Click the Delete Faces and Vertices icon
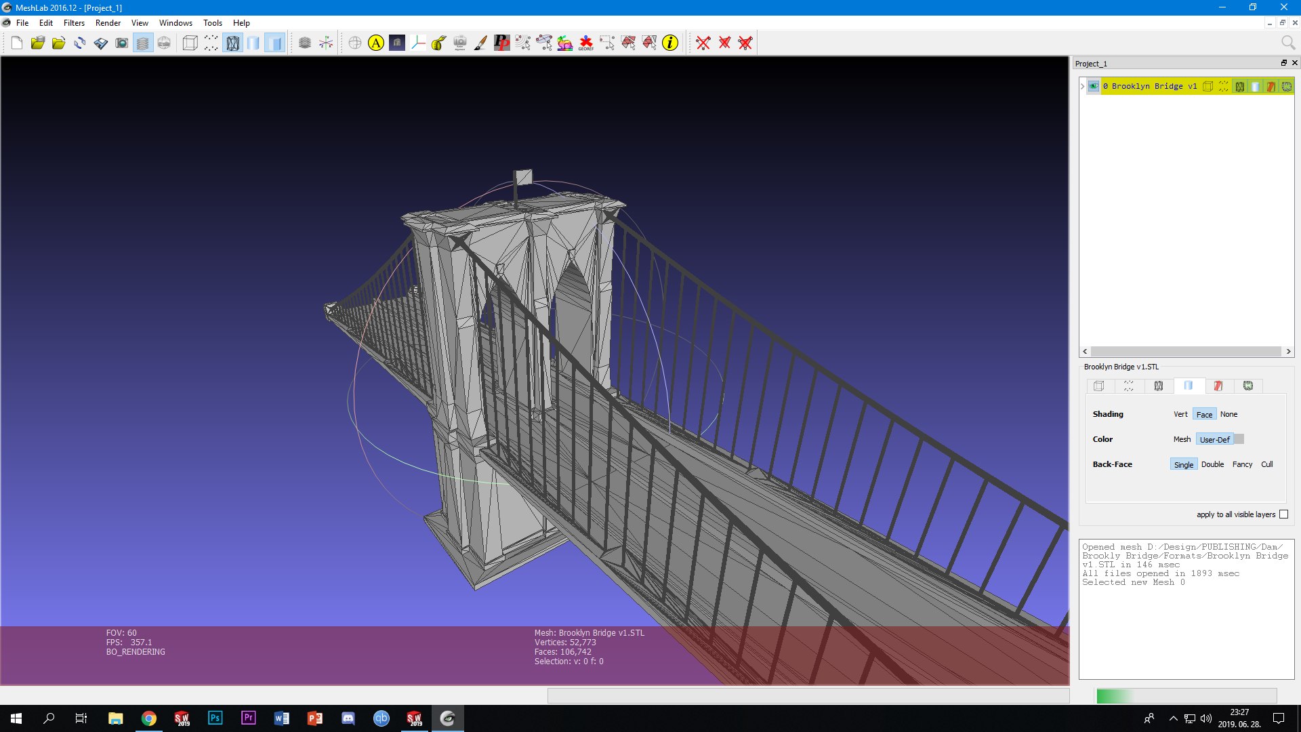 pyautogui.click(x=745, y=43)
